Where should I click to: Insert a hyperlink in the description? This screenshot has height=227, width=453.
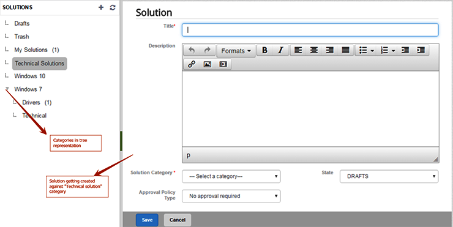coord(192,64)
